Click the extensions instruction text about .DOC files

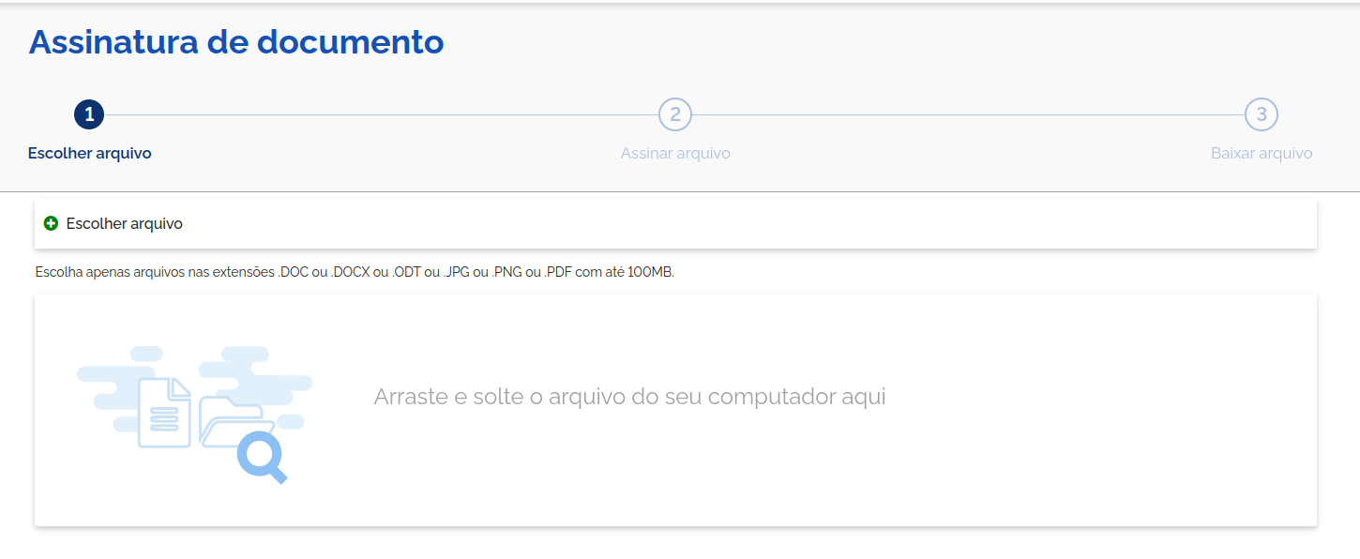[355, 273]
